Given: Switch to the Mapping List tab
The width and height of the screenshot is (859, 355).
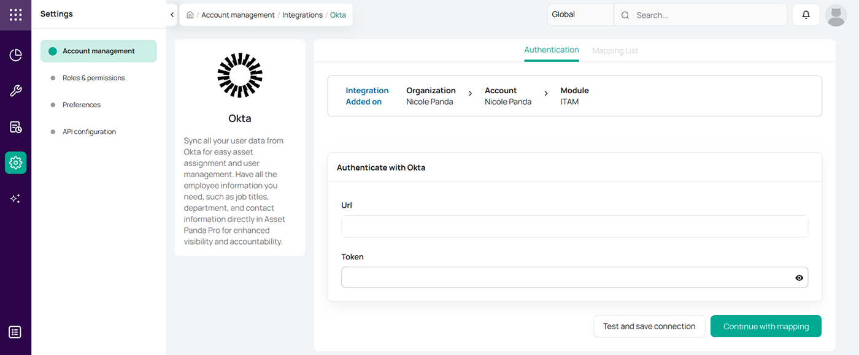Looking at the screenshot, I should [615, 50].
